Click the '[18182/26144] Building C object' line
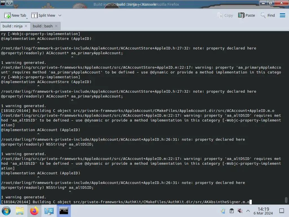 pyautogui.click(x=138, y=111)
